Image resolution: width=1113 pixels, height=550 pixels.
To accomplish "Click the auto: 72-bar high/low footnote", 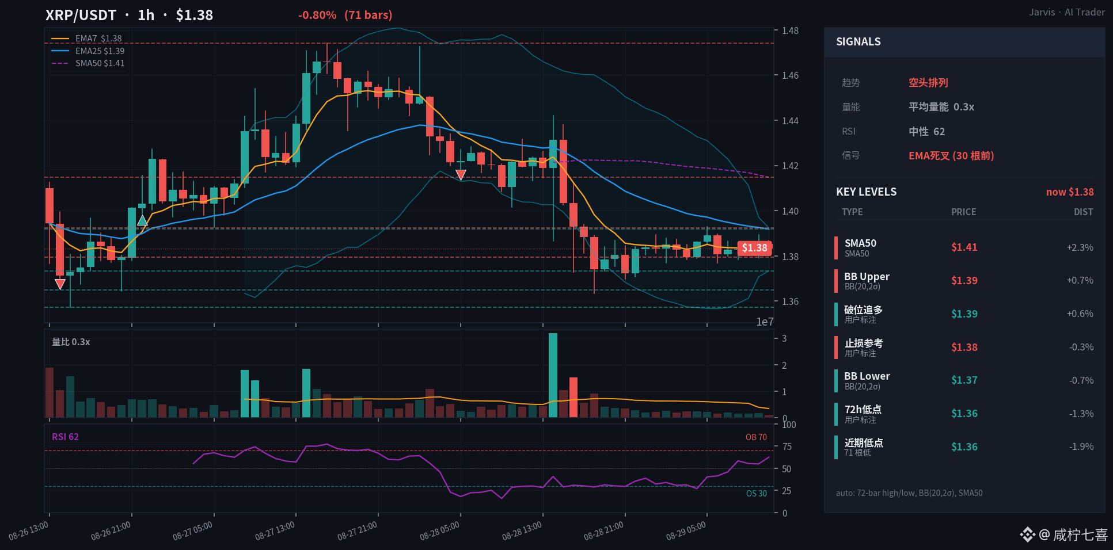I will [909, 493].
